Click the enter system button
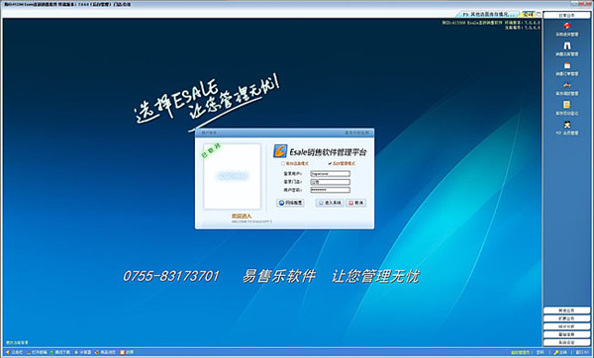The height and width of the screenshot is (358, 594). point(330,203)
